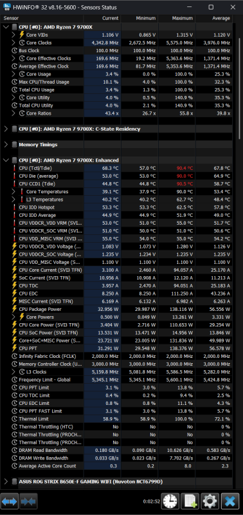Start logging with the document-plus icon
The width and height of the screenshot is (243, 515).
[x=190, y=501]
